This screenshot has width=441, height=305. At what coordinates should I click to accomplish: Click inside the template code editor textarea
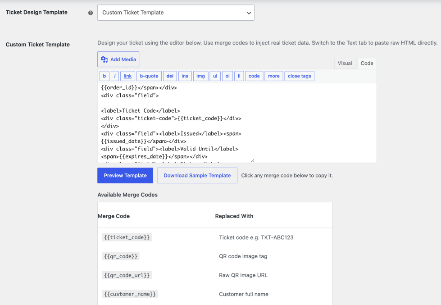click(x=176, y=123)
